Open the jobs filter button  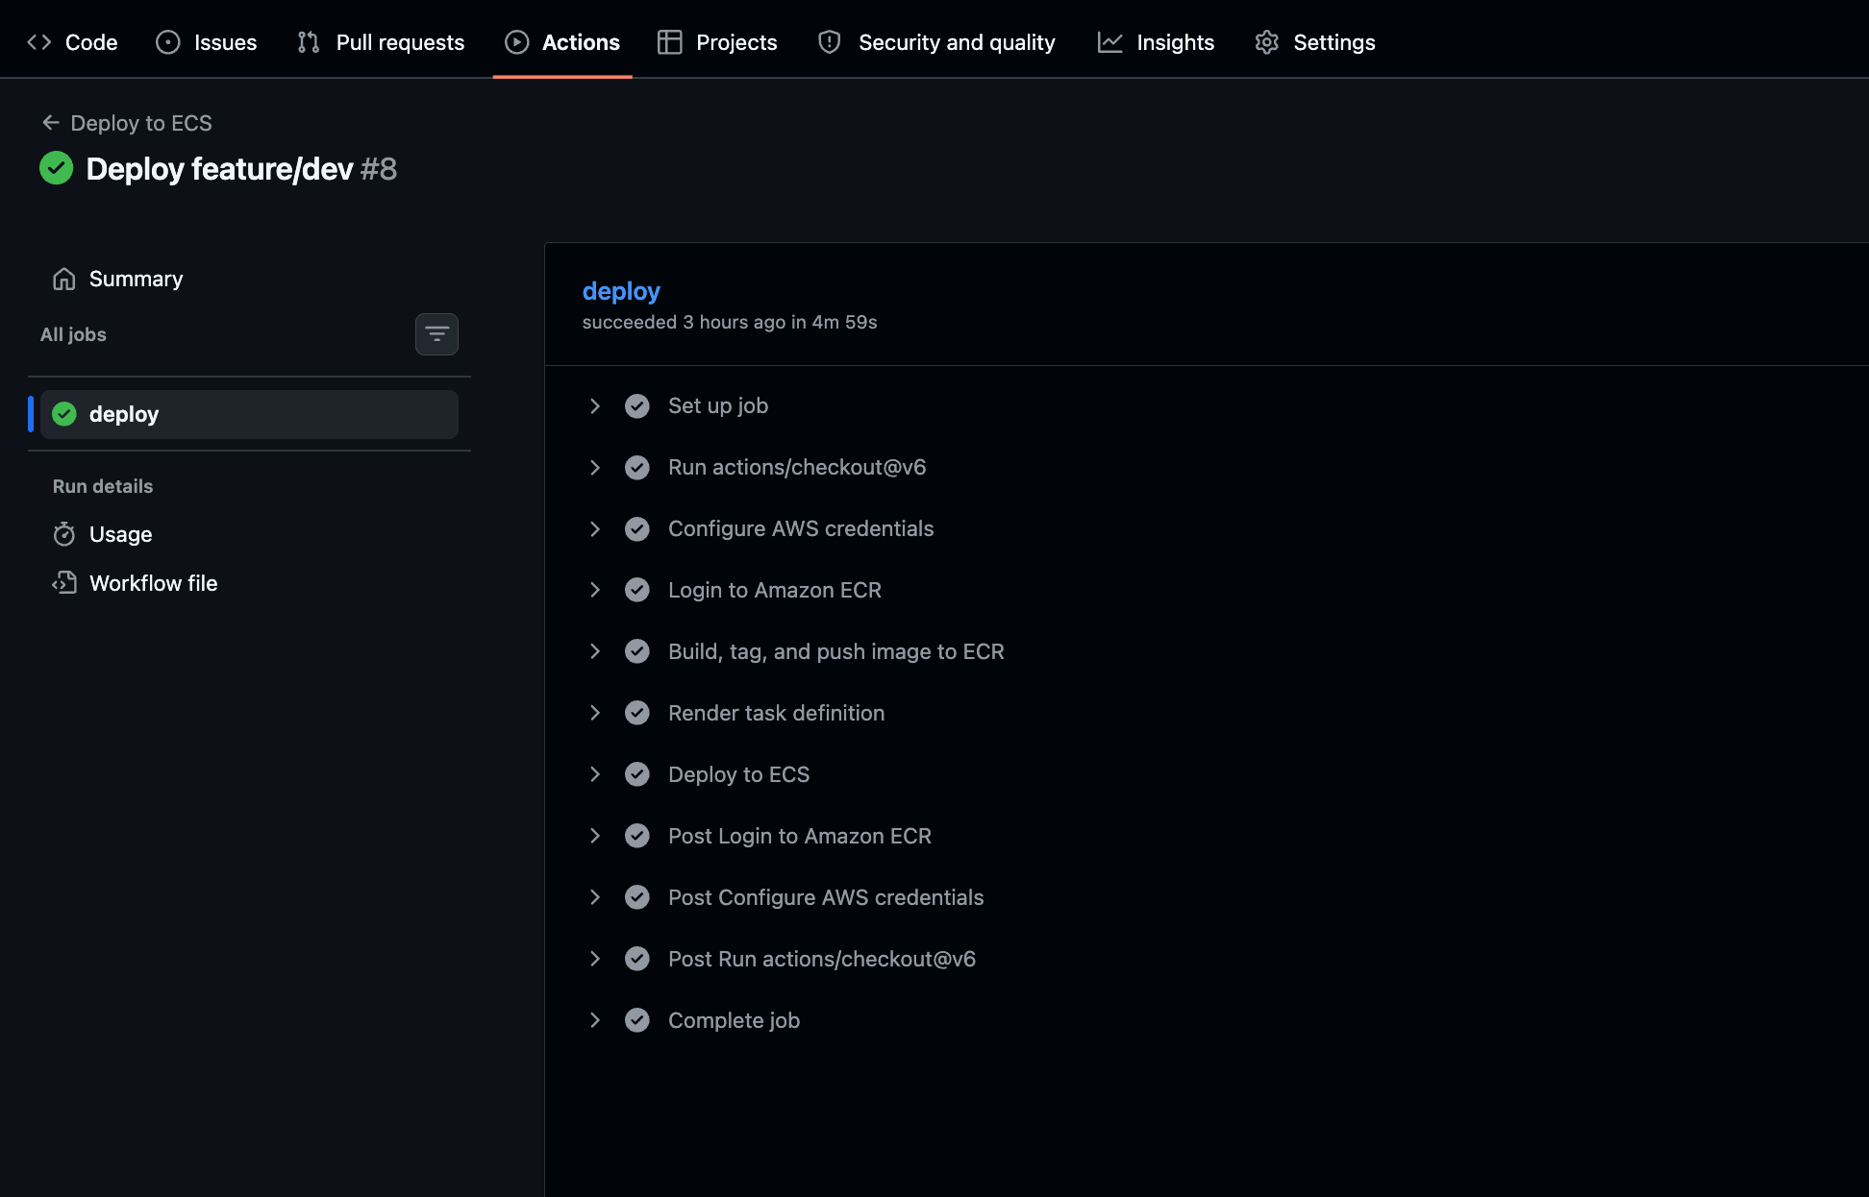436,334
